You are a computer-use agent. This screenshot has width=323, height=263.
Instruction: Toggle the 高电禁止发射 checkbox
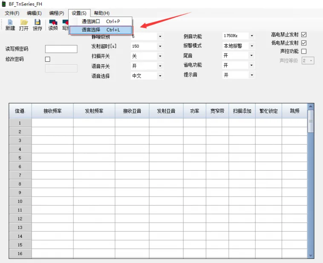point(304,34)
